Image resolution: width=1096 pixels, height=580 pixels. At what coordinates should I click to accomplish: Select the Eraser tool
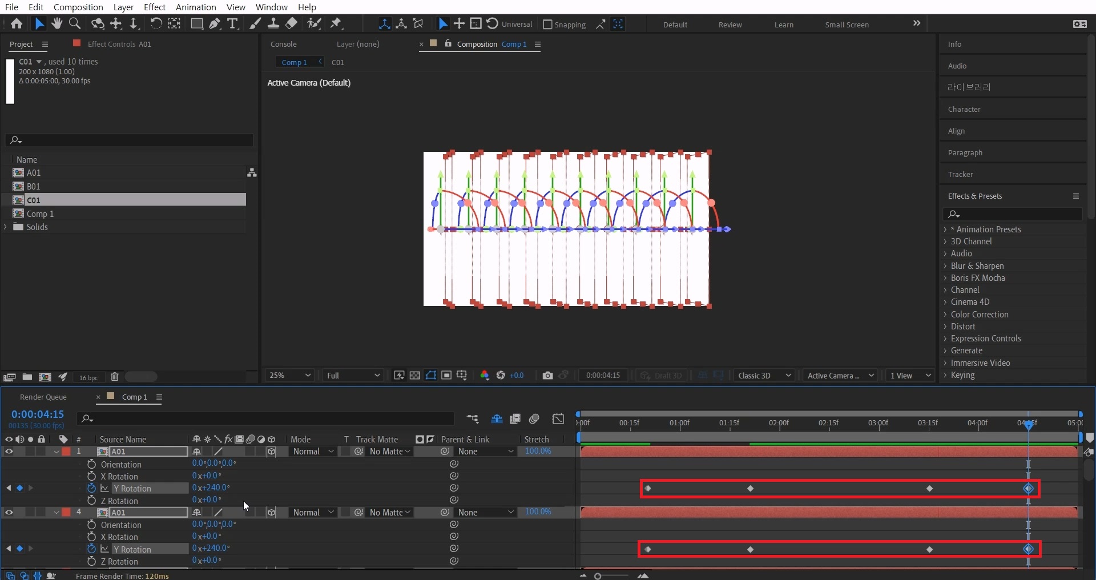point(291,24)
